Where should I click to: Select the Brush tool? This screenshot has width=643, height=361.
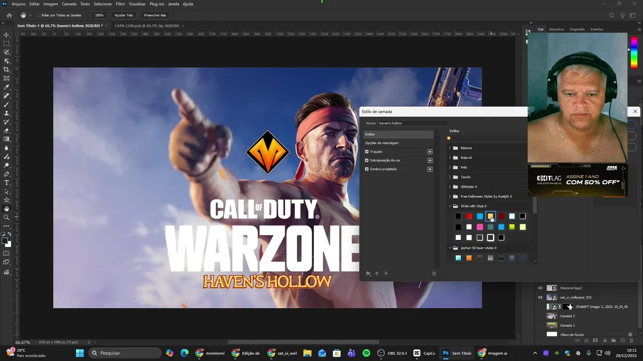pyautogui.click(x=7, y=104)
